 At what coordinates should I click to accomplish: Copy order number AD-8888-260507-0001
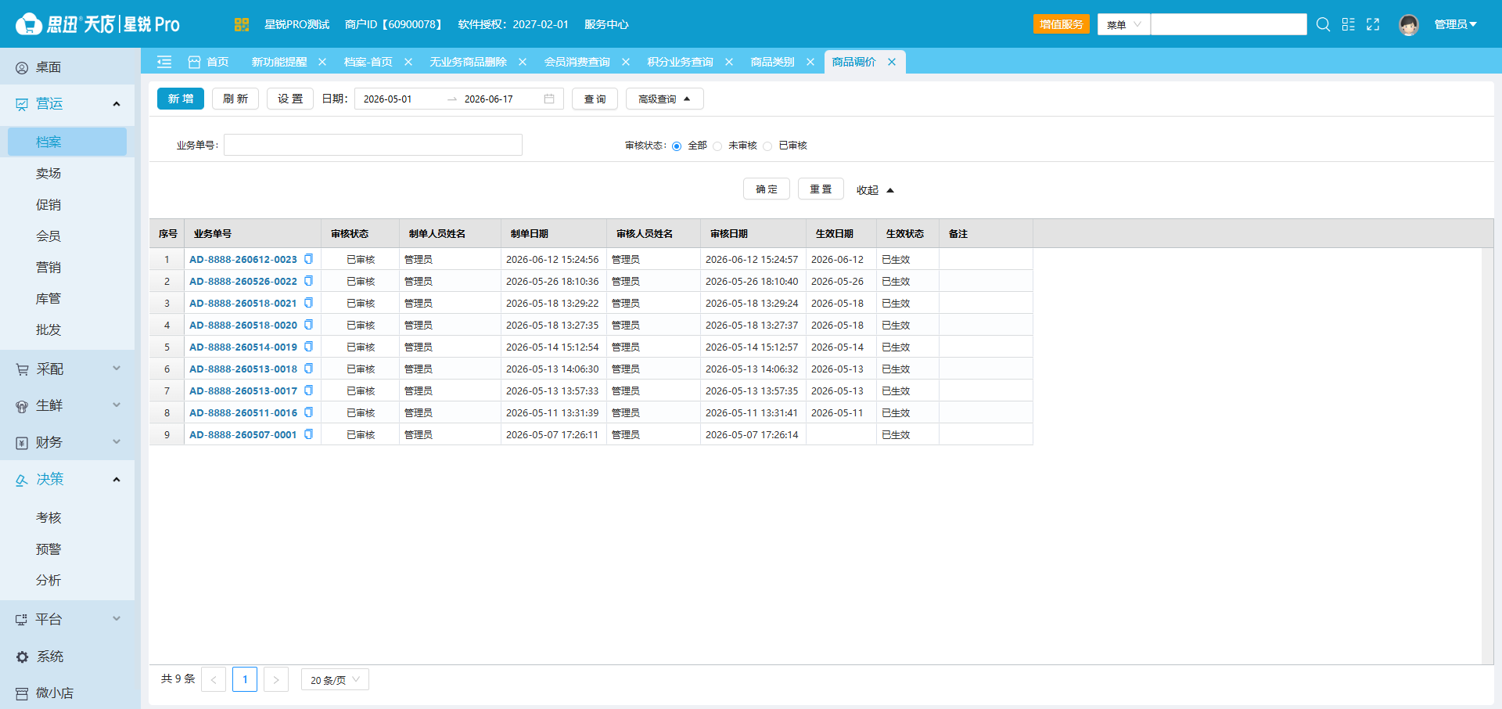coord(308,434)
